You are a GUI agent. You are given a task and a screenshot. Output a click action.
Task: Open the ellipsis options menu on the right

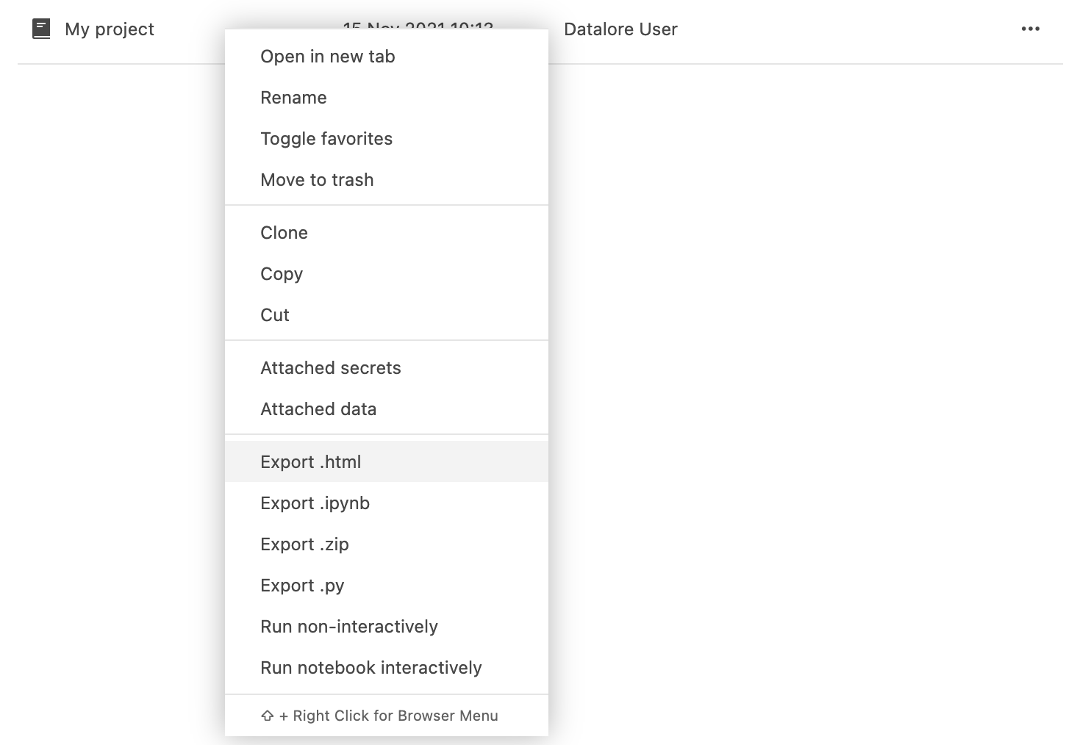click(x=1031, y=29)
